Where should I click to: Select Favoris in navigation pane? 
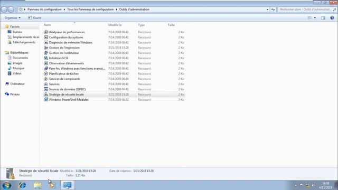click(x=15, y=27)
